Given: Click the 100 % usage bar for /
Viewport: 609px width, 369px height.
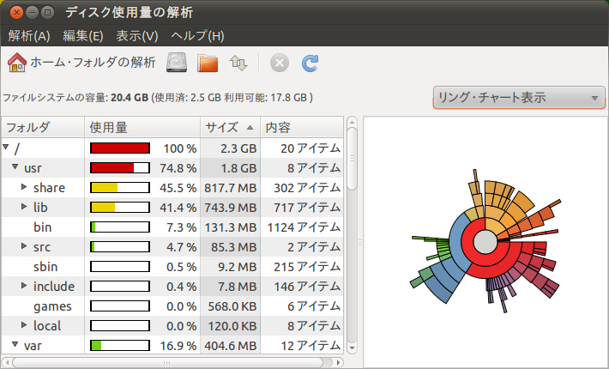Looking at the screenshot, I should pos(120,148).
